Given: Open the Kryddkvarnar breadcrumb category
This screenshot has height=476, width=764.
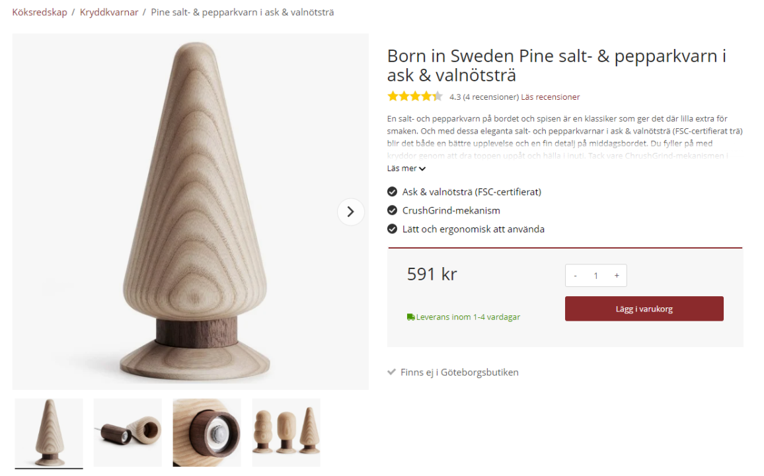Looking at the screenshot, I should pyautogui.click(x=109, y=12).
